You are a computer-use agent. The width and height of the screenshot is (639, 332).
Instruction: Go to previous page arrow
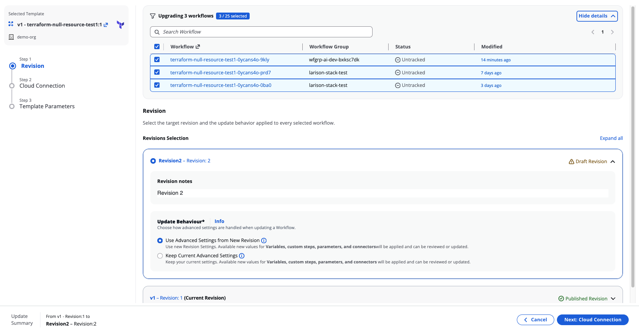(x=593, y=32)
